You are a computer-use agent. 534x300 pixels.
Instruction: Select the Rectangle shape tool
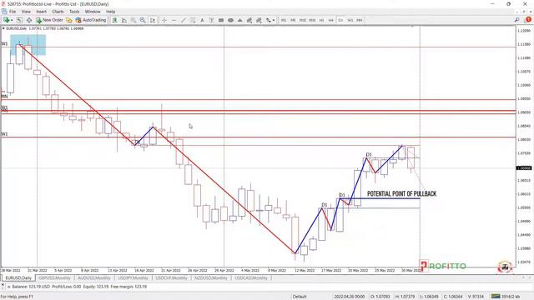point(221,20)
